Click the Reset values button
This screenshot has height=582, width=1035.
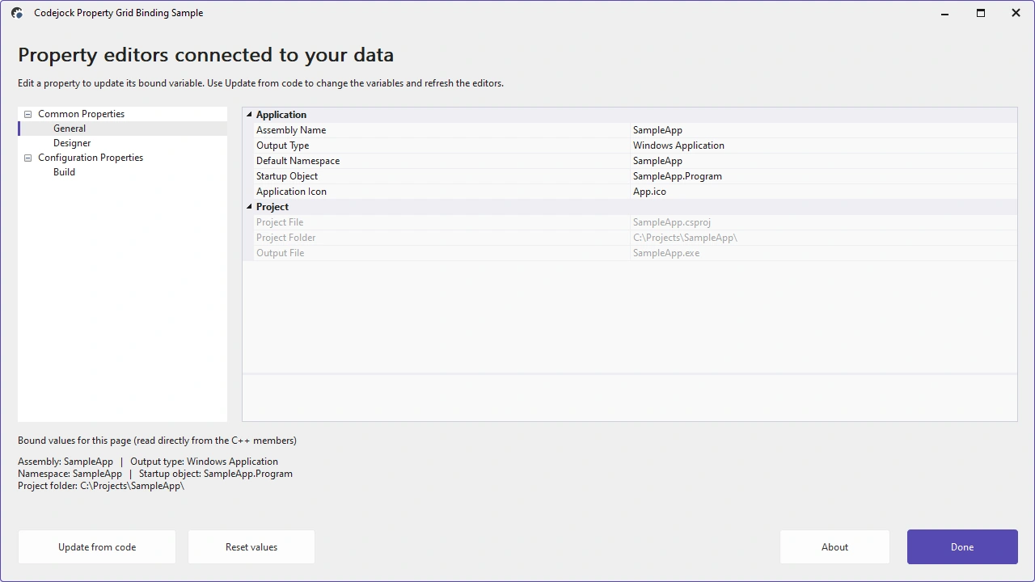(251, 547)
